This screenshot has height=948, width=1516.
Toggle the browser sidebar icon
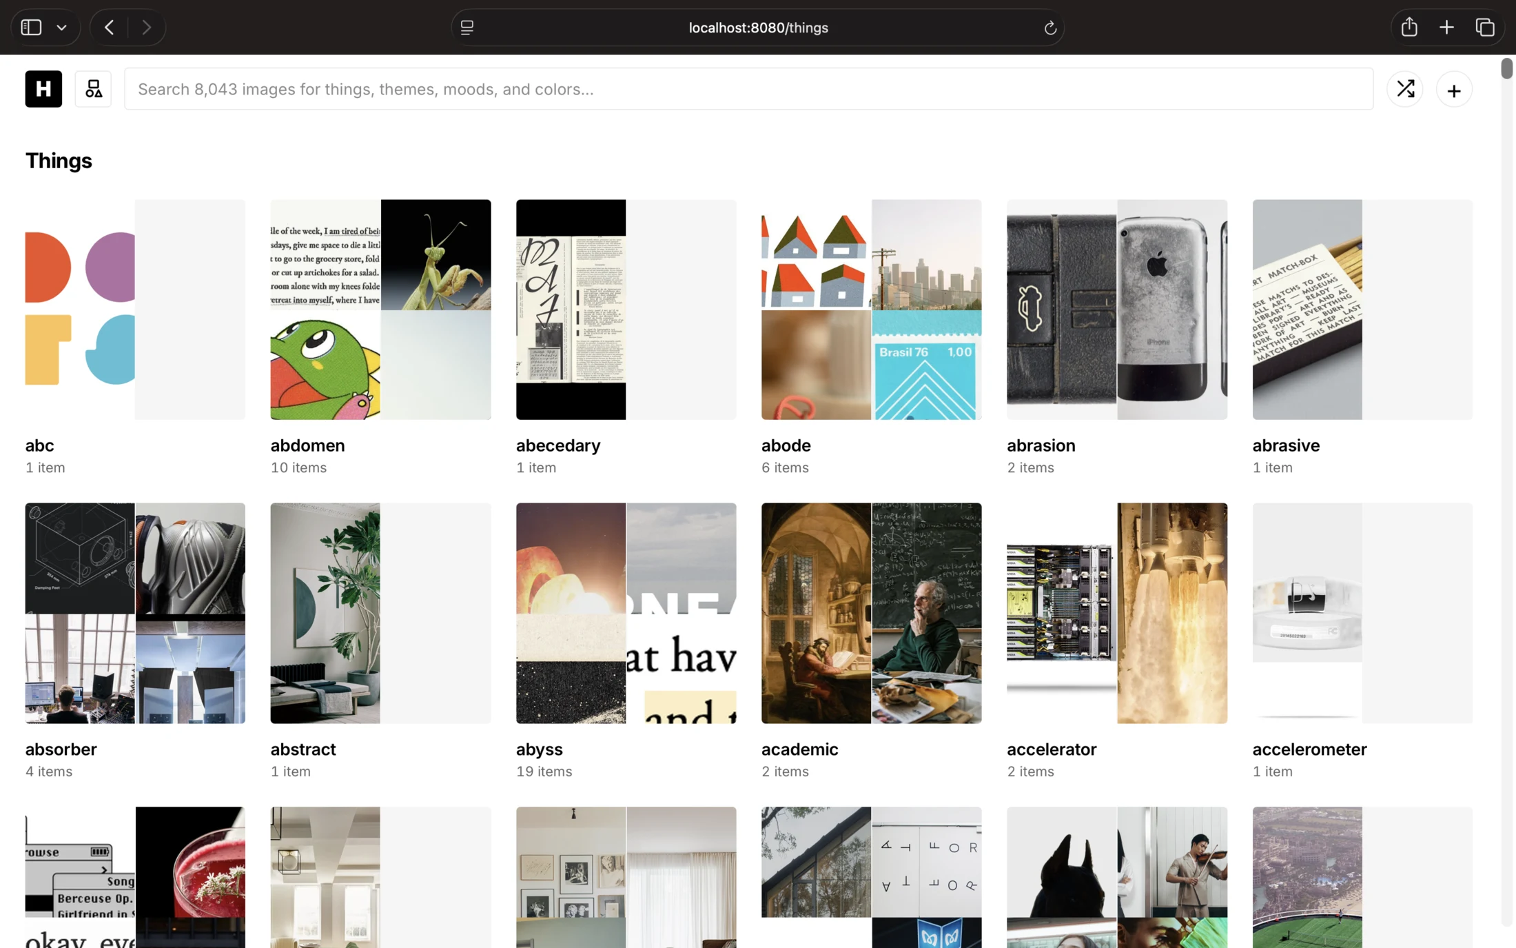31,28
